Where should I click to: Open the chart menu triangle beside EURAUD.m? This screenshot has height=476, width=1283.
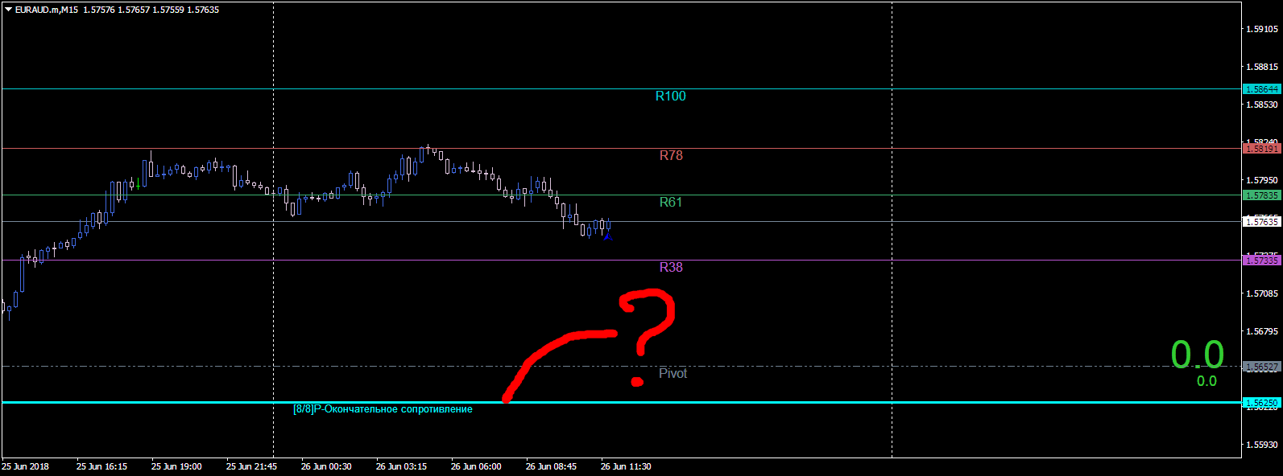click(9, 10)
